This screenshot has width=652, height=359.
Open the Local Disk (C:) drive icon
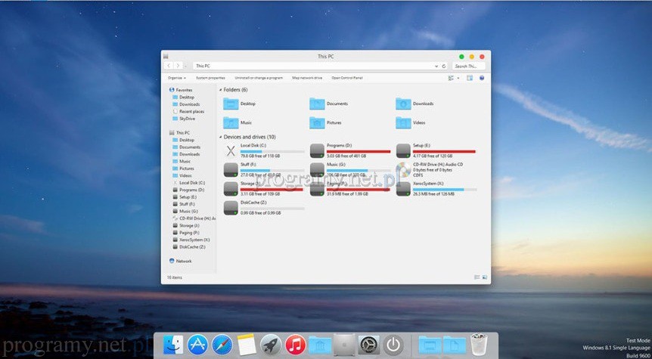pyautogui.click(x=231, y=149)
